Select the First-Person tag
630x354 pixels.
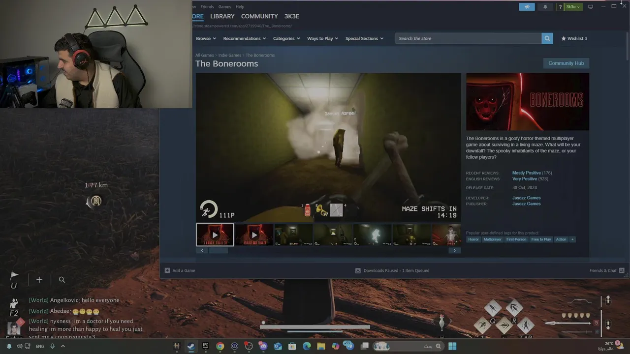click(516, 239)
